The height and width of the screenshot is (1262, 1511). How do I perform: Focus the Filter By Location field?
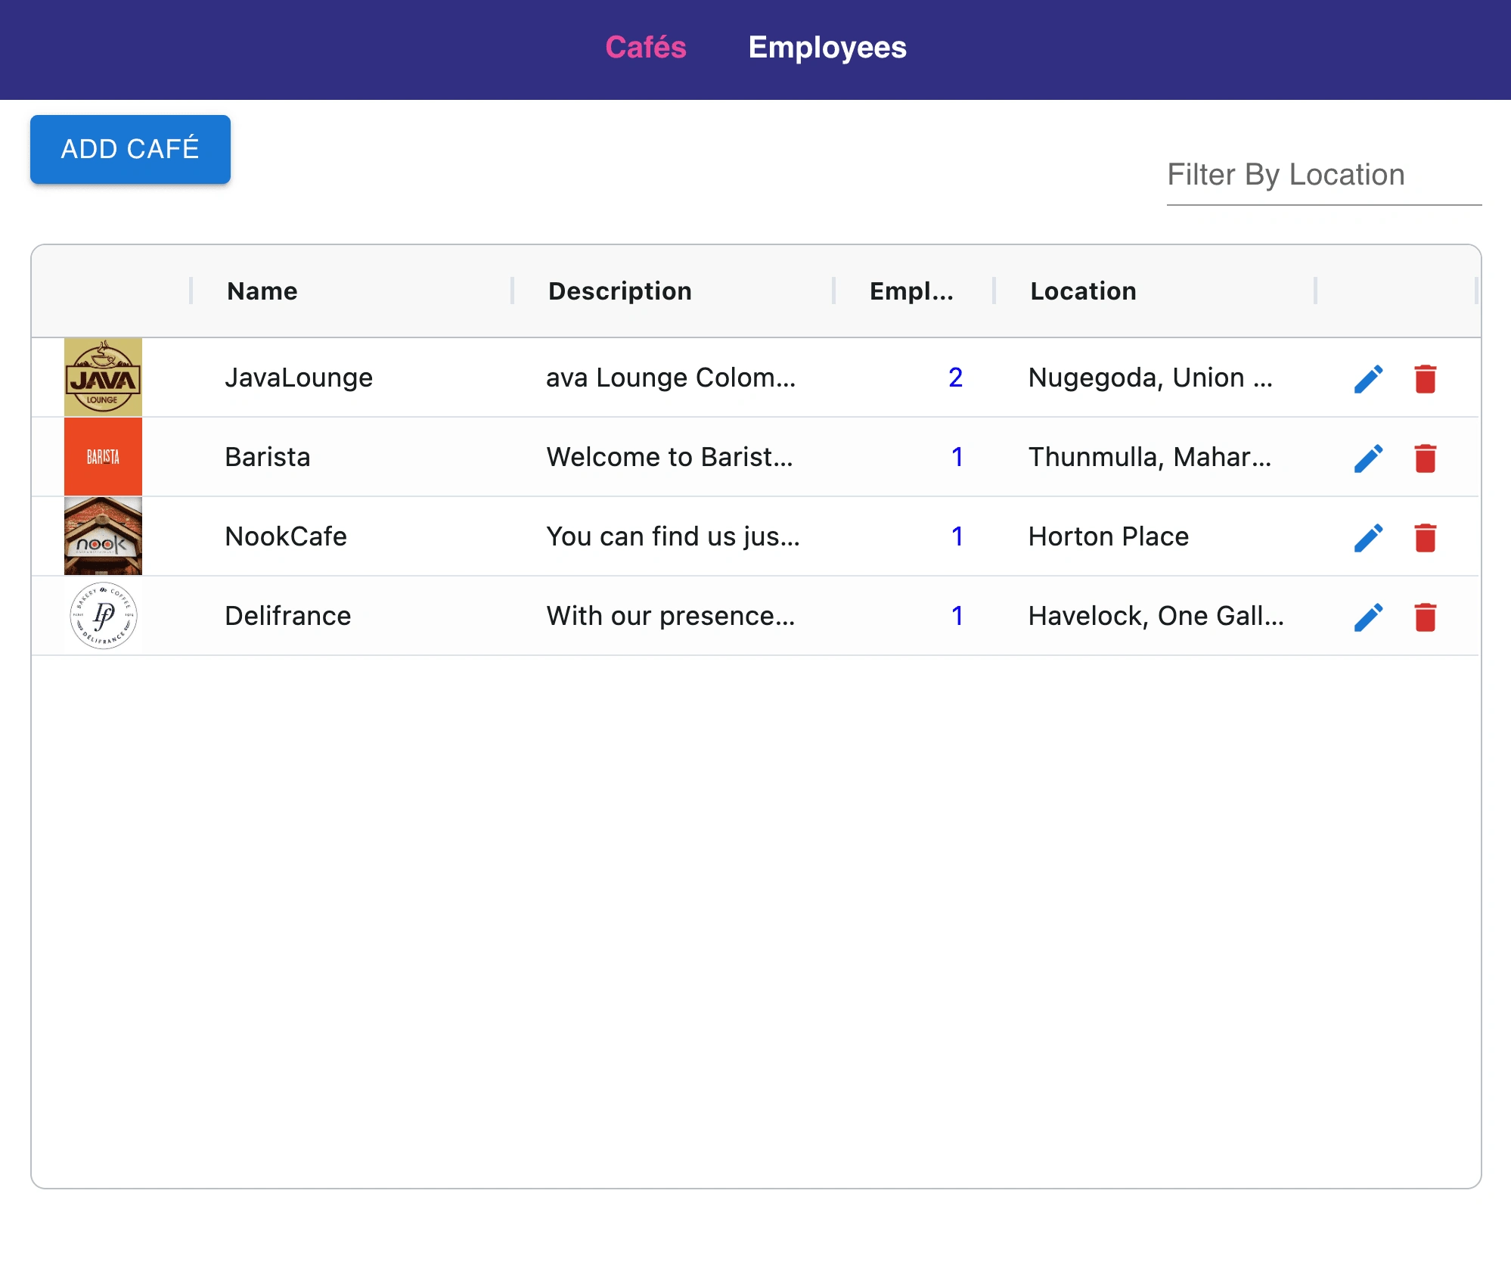point(1323,176)
